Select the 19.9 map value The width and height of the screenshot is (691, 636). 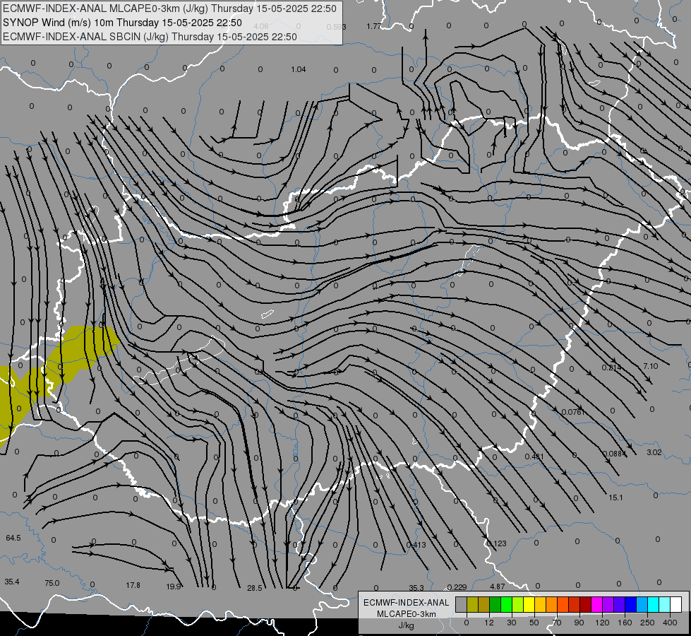click(x=174, y=587)
